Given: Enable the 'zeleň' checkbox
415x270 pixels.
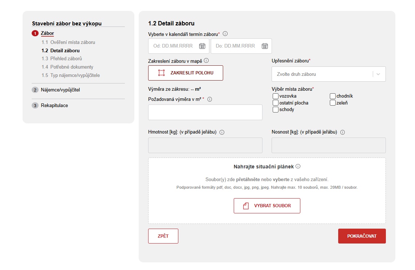Looking at the screenshot, I should 333,103.
